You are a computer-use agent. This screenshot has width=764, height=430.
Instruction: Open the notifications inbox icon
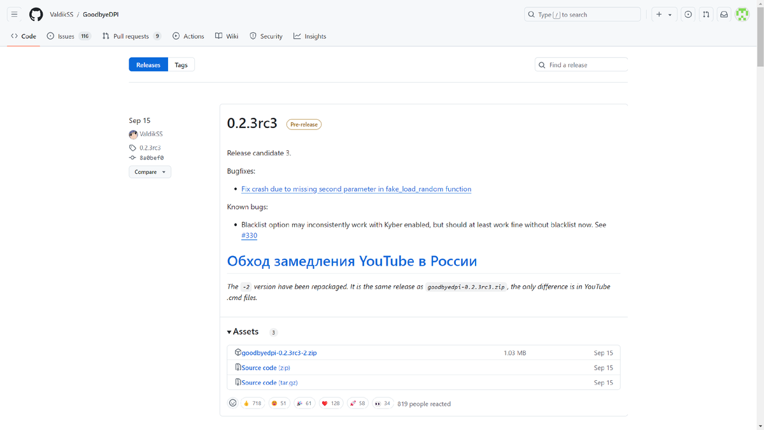pos(724,14)
